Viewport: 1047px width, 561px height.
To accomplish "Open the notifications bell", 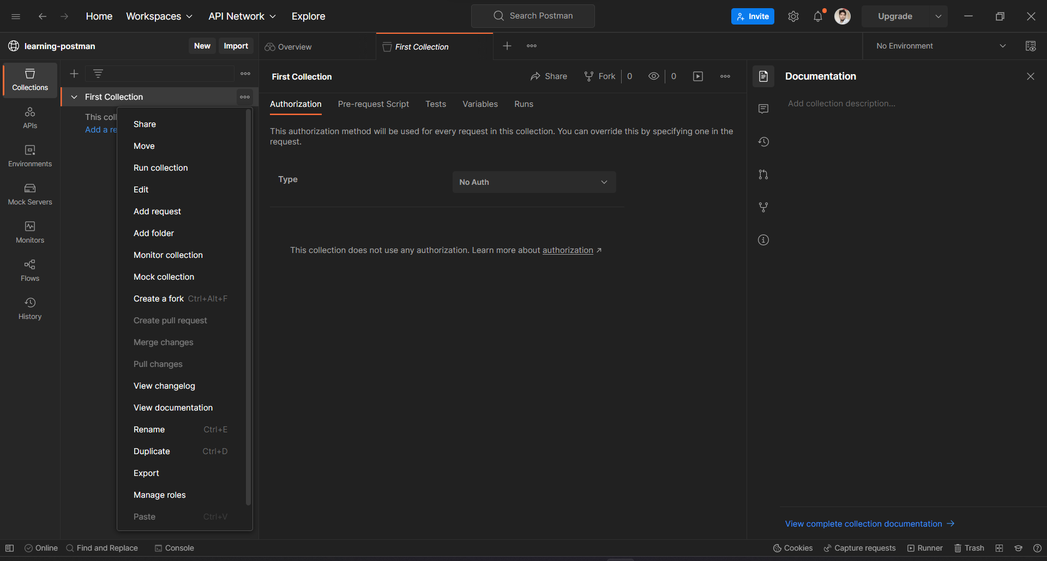I will click(818, 16).
